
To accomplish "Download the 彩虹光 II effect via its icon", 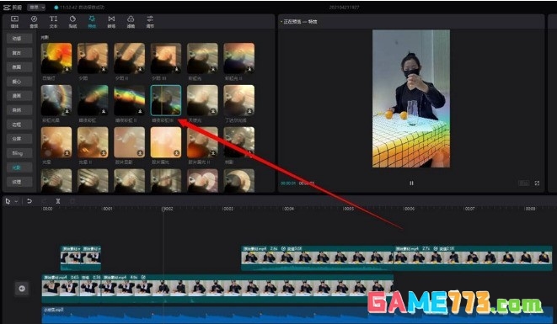I will (x=249, y=69).
